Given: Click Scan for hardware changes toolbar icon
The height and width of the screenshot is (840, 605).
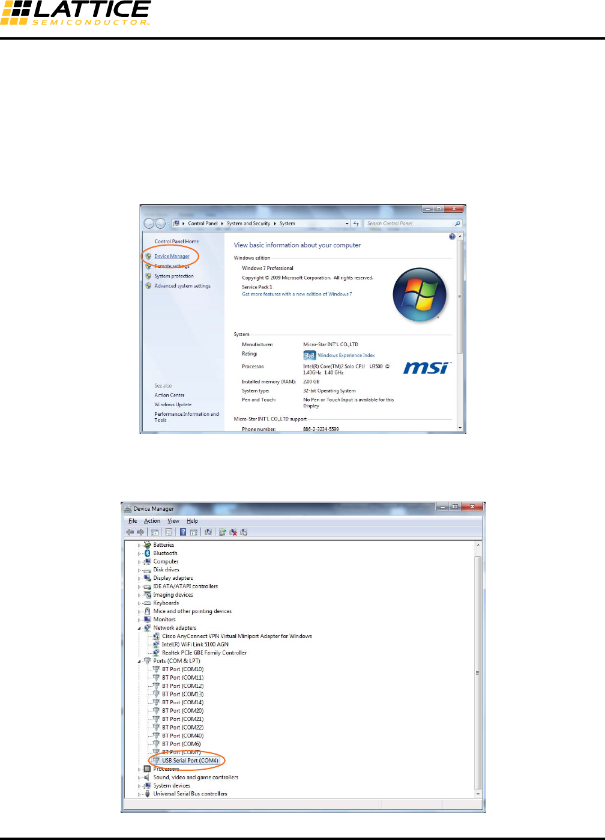Looking at the screenshot, I should 208,532.
